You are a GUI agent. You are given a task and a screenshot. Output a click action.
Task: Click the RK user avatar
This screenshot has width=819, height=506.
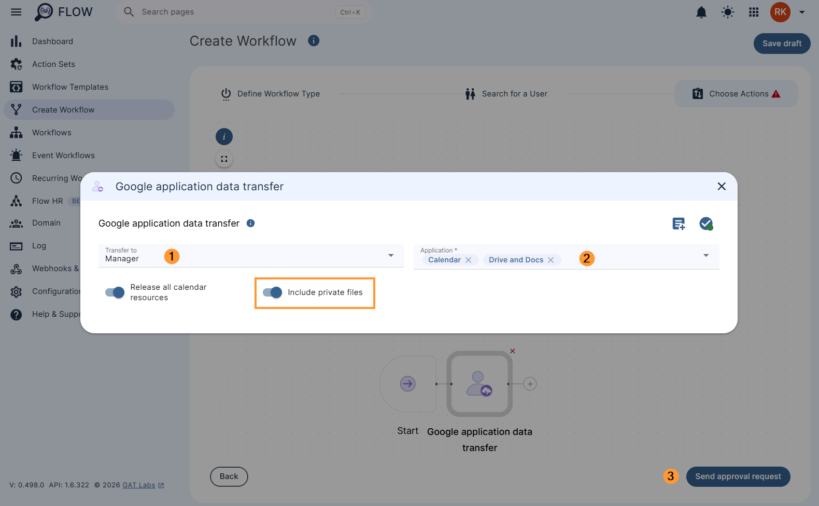(x=780, y=12)
